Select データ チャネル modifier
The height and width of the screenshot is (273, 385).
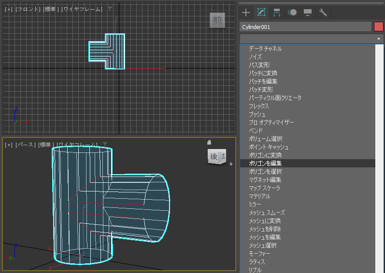308,49
